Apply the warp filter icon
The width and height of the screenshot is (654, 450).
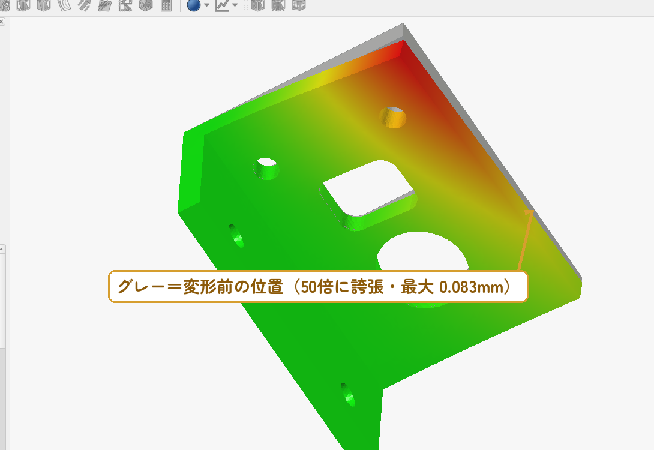pos(64,5)
